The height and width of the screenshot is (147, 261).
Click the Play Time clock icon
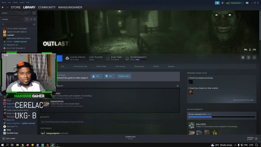[x=108, y=58]
